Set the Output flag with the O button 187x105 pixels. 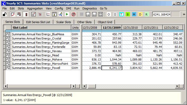point(109,14)
